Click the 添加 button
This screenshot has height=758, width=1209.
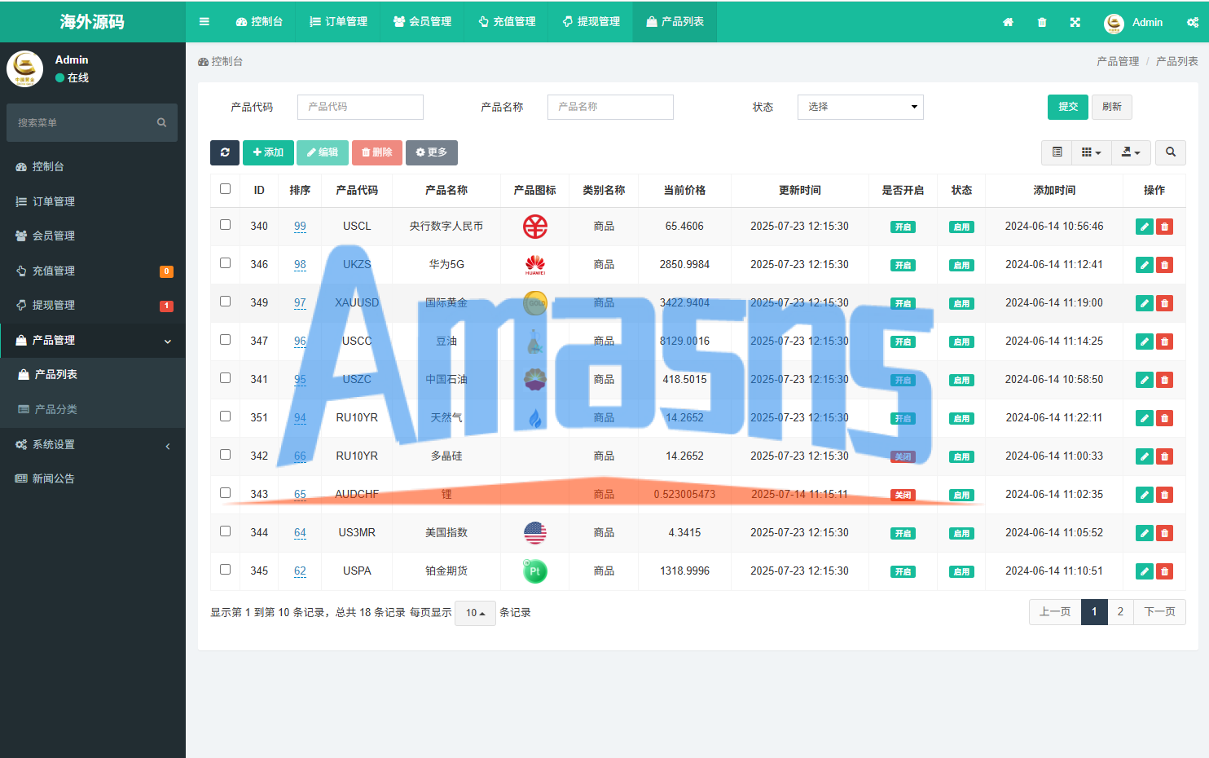pos(268,152)
